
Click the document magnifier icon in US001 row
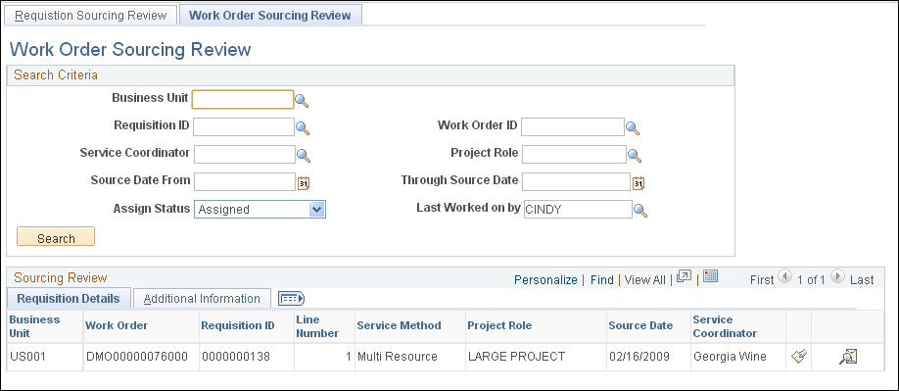(x=847, y=357)
